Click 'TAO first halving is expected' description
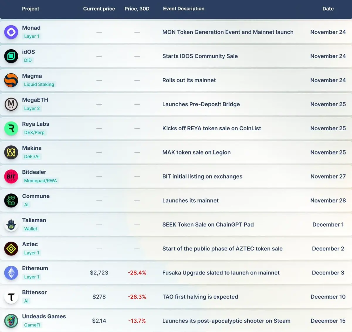The height and width of the screenshot is (332, 352). 200,297
